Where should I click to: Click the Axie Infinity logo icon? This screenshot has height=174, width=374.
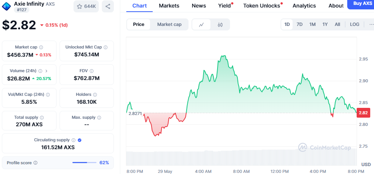tap(6, 6)
